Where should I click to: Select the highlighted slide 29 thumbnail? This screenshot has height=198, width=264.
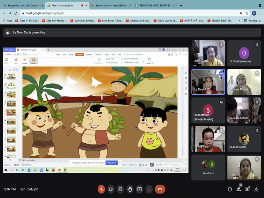(x=11, y=112)
